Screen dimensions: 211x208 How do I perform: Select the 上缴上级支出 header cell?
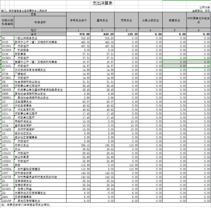click(150, 20)
